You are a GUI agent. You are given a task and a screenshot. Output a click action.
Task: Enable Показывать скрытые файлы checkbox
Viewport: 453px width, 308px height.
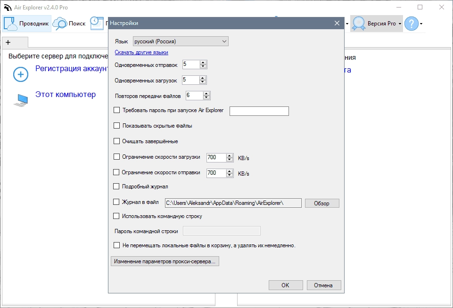[x=117, y=126]
